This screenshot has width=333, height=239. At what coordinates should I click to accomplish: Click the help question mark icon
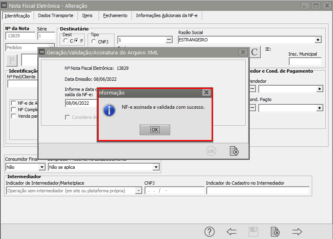(x=209, y=232)
